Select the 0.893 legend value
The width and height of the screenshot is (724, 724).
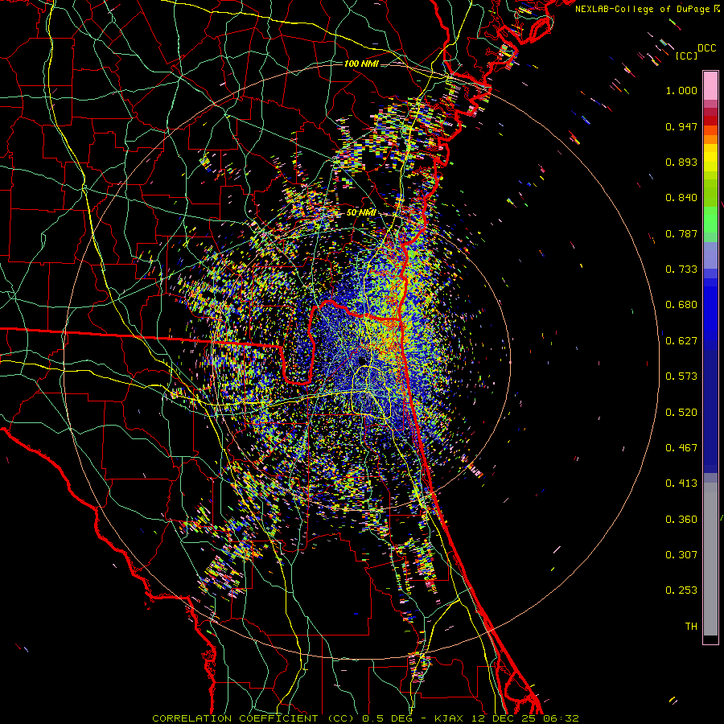[681, 162]
